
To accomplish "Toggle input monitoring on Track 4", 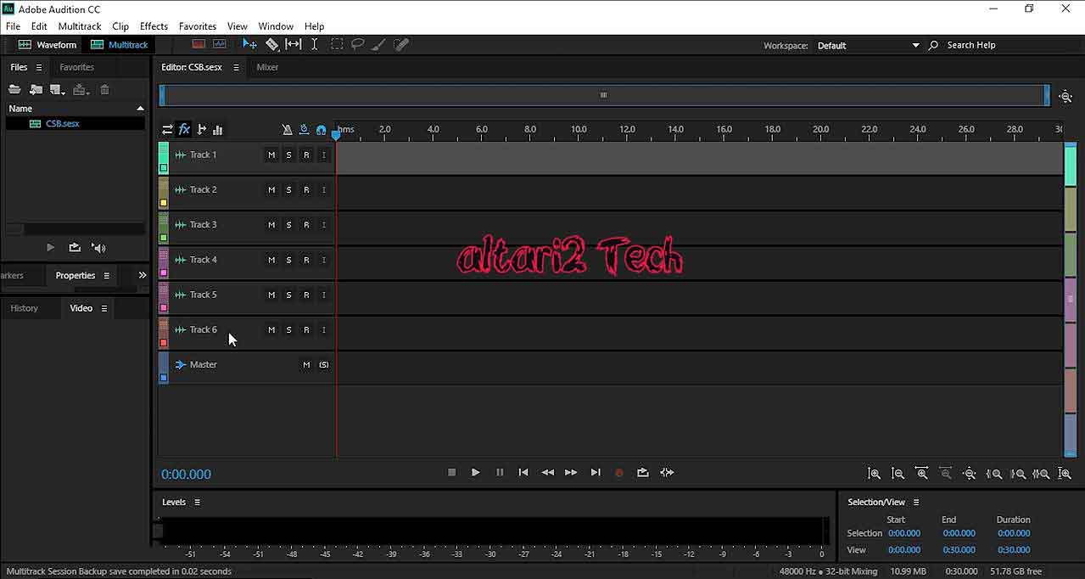I will click(324, 260).
